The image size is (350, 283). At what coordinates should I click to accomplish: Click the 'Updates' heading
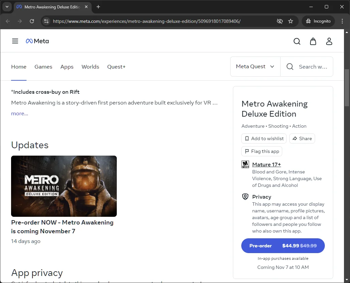[x=30, y=145]
